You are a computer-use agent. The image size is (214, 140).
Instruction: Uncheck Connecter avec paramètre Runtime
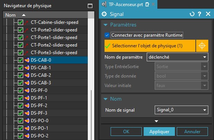(107, 35)
